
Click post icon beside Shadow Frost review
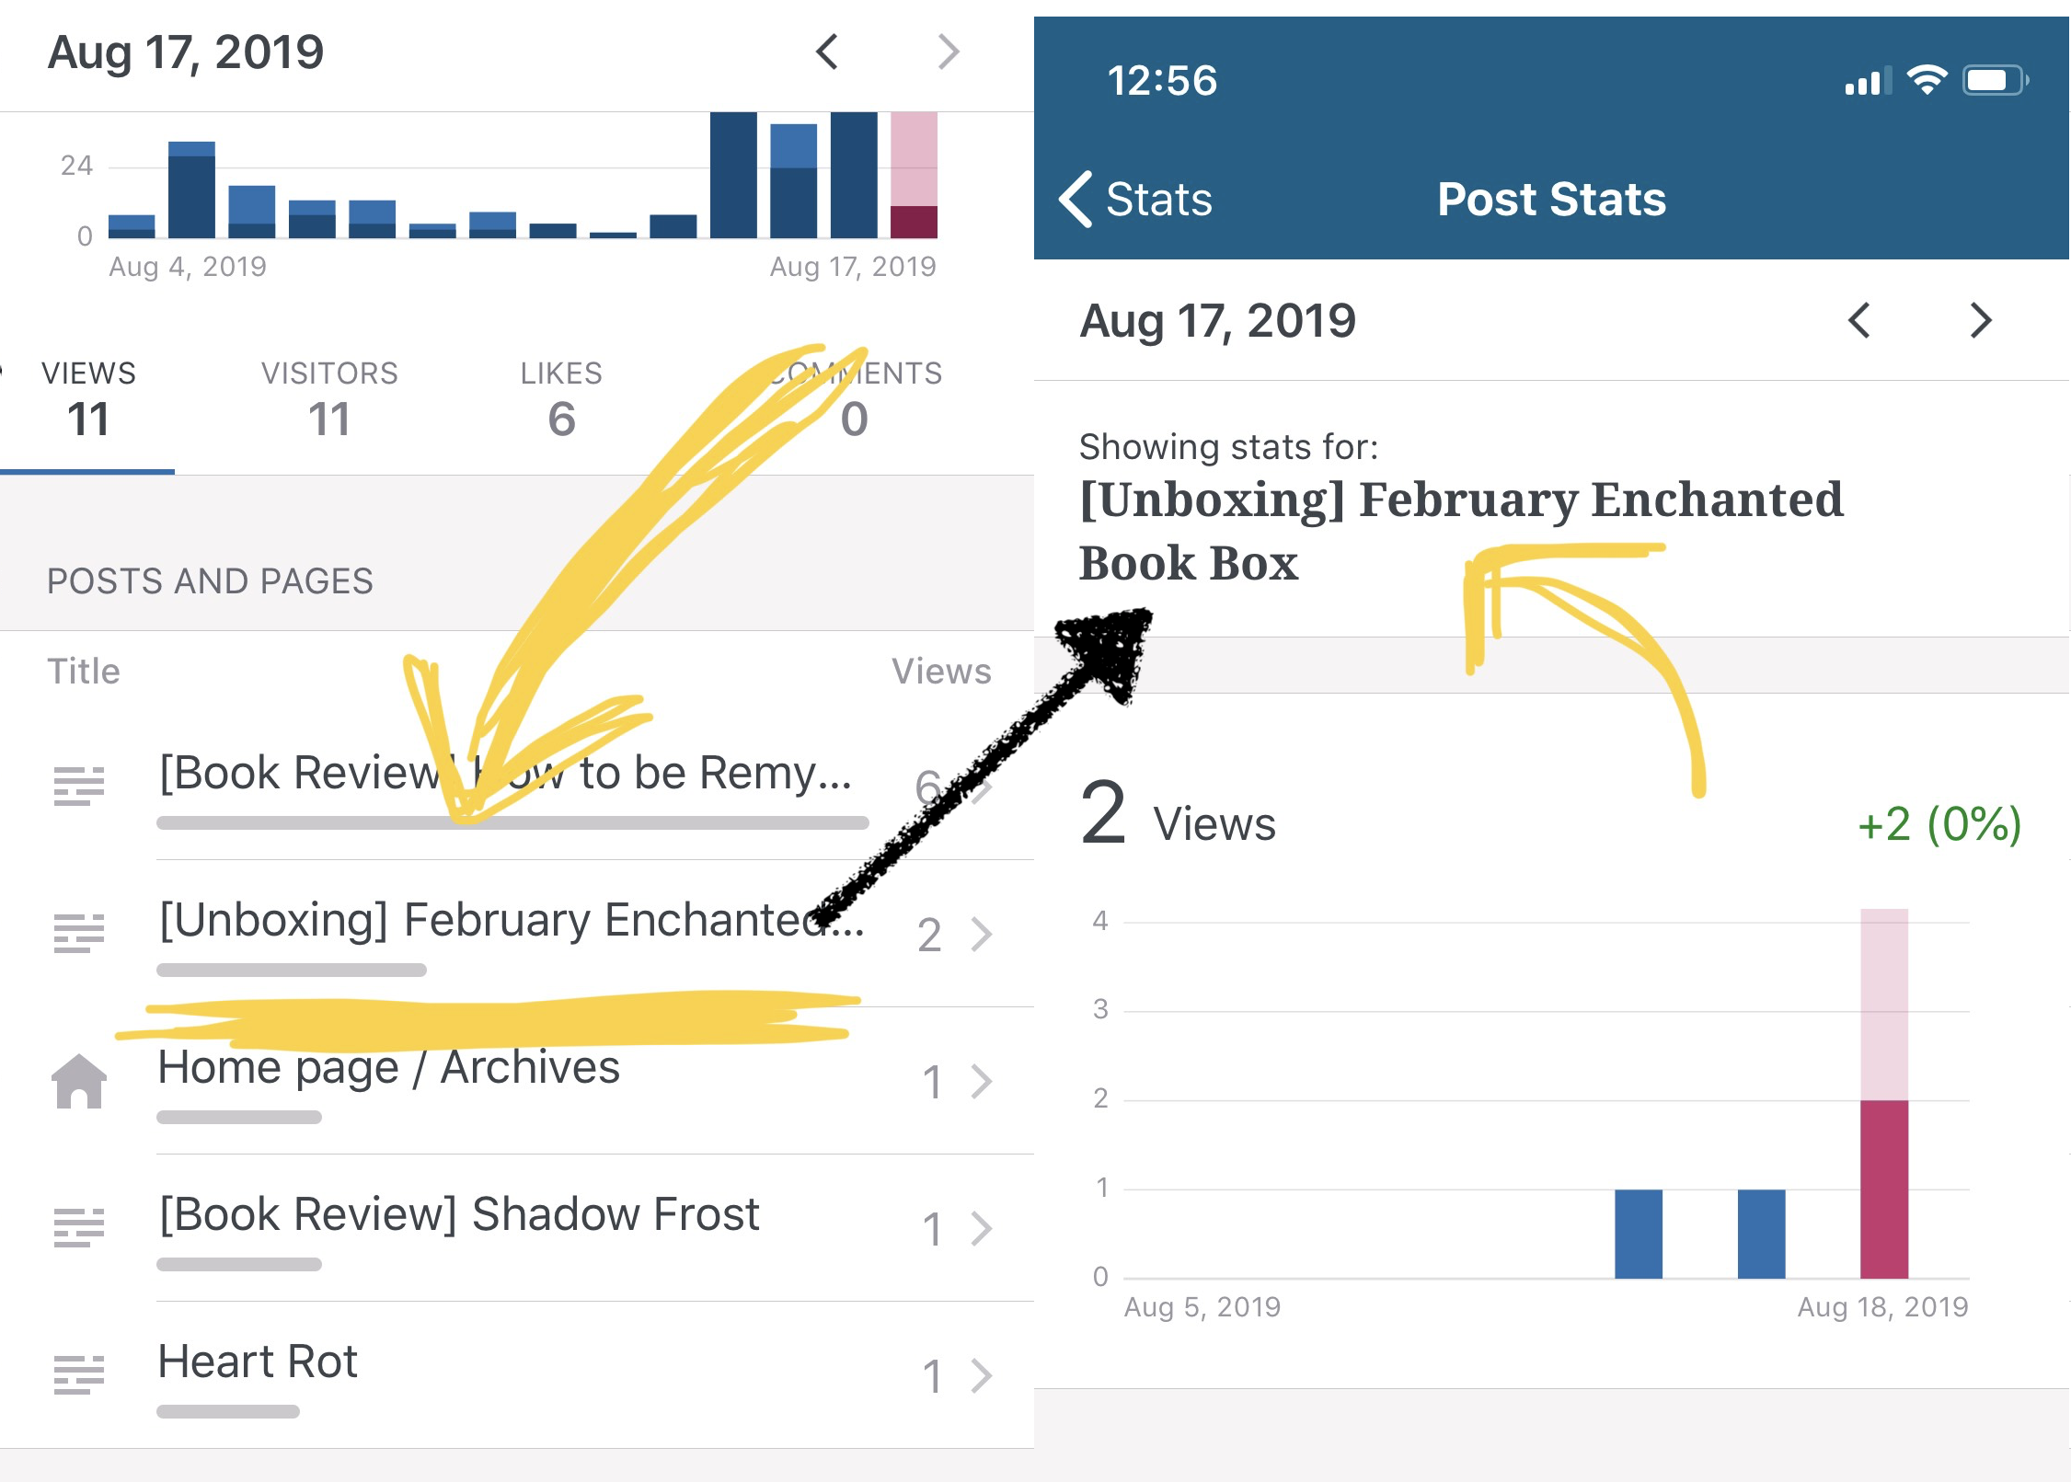tap(79, 1227)
